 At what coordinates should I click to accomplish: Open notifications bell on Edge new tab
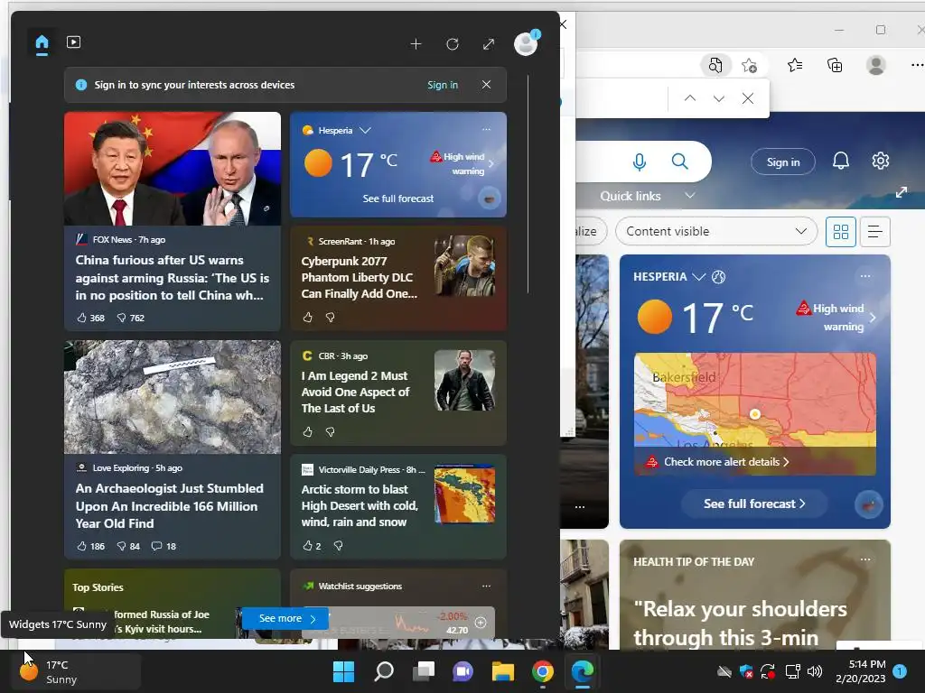pos(841,161)
